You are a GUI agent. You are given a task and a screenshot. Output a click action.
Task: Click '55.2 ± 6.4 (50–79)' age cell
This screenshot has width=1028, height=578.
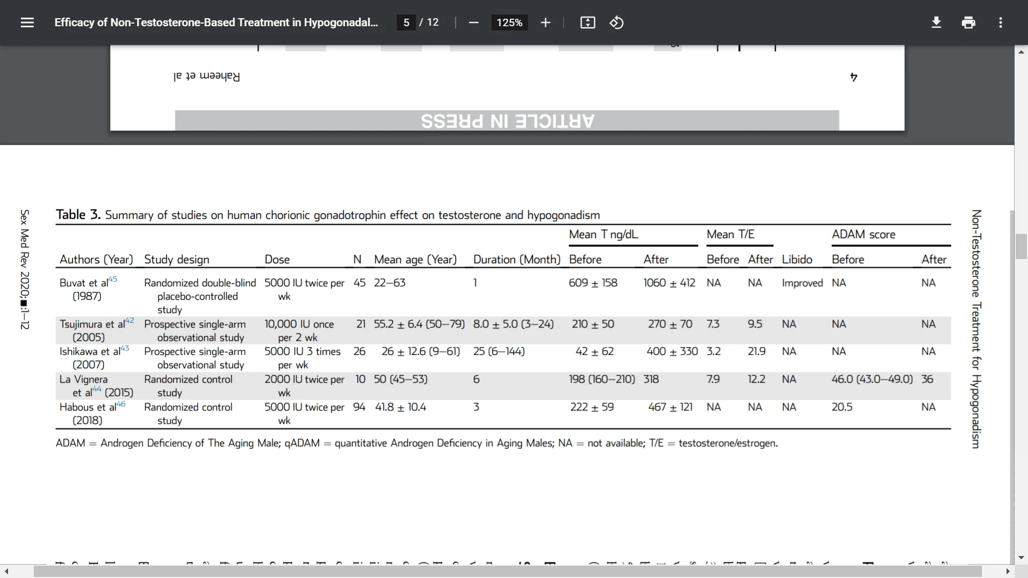419,324
